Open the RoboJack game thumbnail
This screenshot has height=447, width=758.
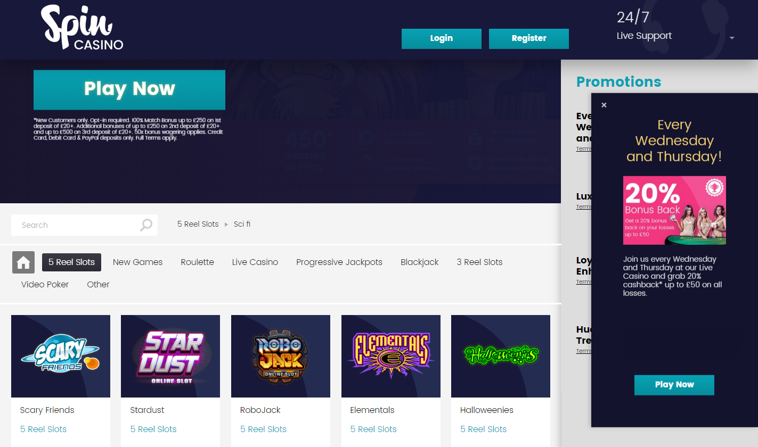(281, 356)
